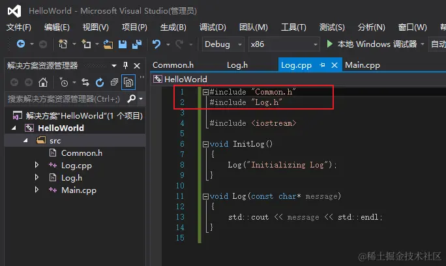The height and width of the screenshot is (266, 446).
Task: Open the Debug configuration dropdown
Action: 223,44
